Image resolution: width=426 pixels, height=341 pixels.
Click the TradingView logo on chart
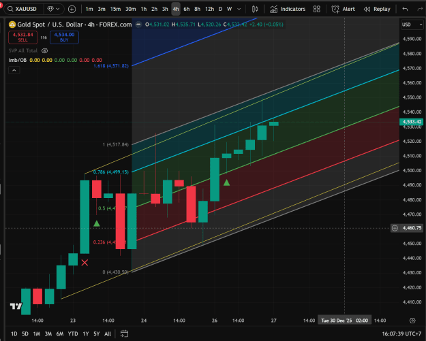coord(16,306)
